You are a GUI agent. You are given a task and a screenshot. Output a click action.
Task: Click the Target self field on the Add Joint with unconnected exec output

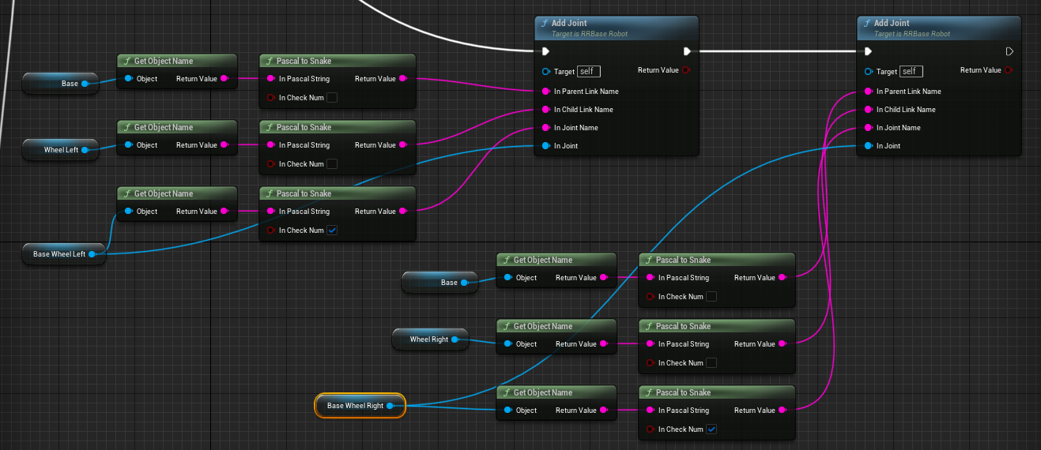coord(911,71)
